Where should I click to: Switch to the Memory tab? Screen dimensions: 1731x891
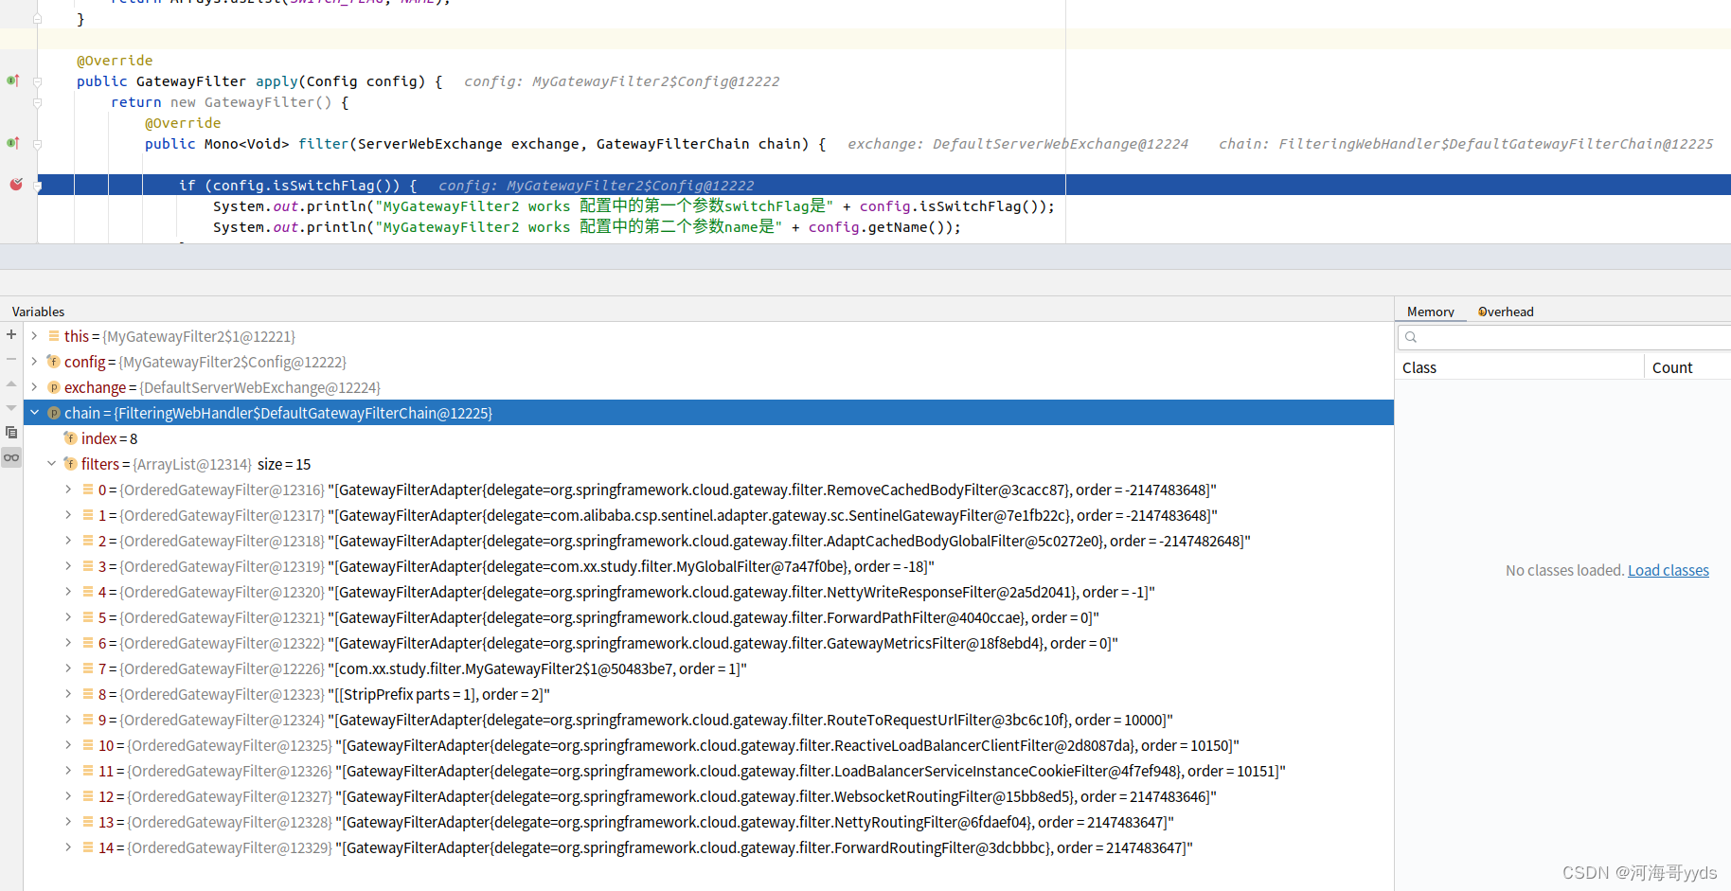coord(1431,311)
